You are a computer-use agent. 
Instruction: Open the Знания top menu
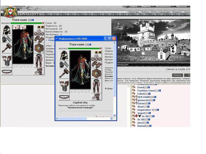click(134, 6)
